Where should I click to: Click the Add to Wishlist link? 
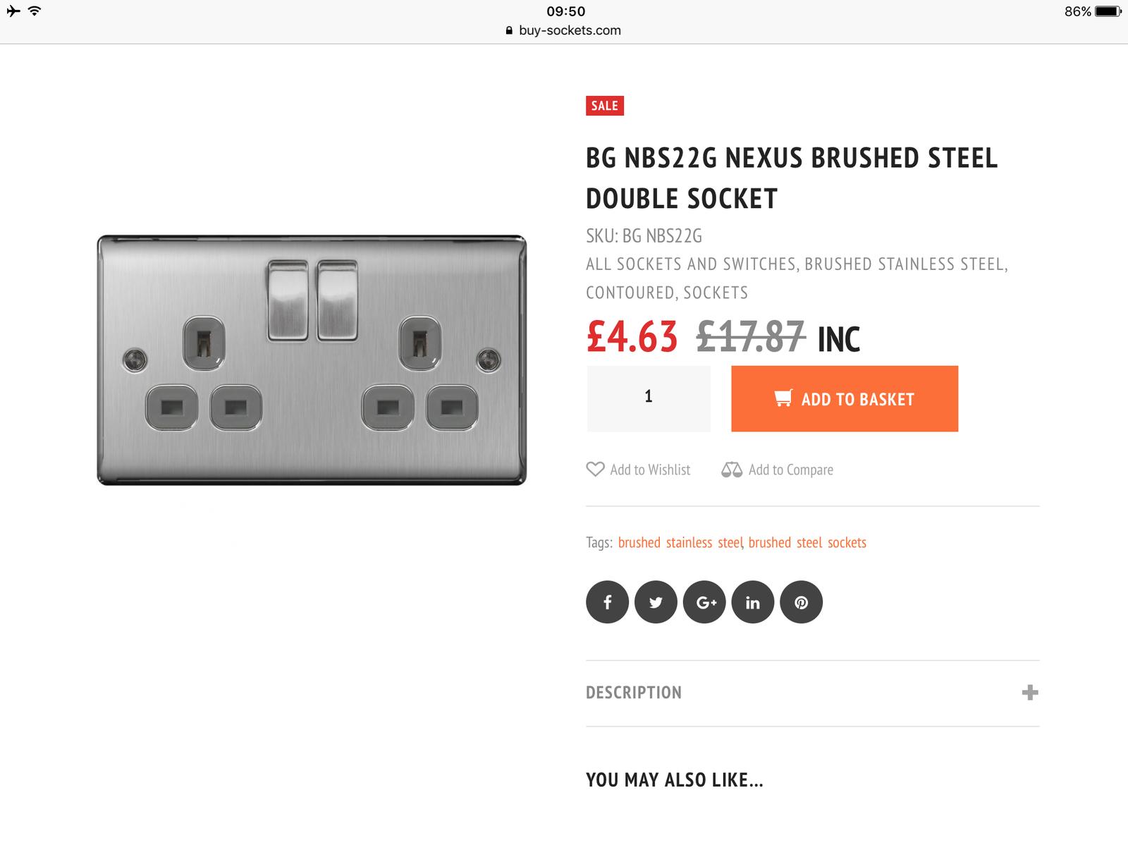pyautogui.click(x=650, y=470)
